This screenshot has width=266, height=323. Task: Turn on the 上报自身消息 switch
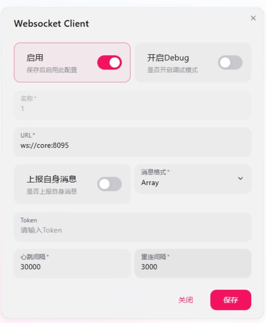[109, 184]
